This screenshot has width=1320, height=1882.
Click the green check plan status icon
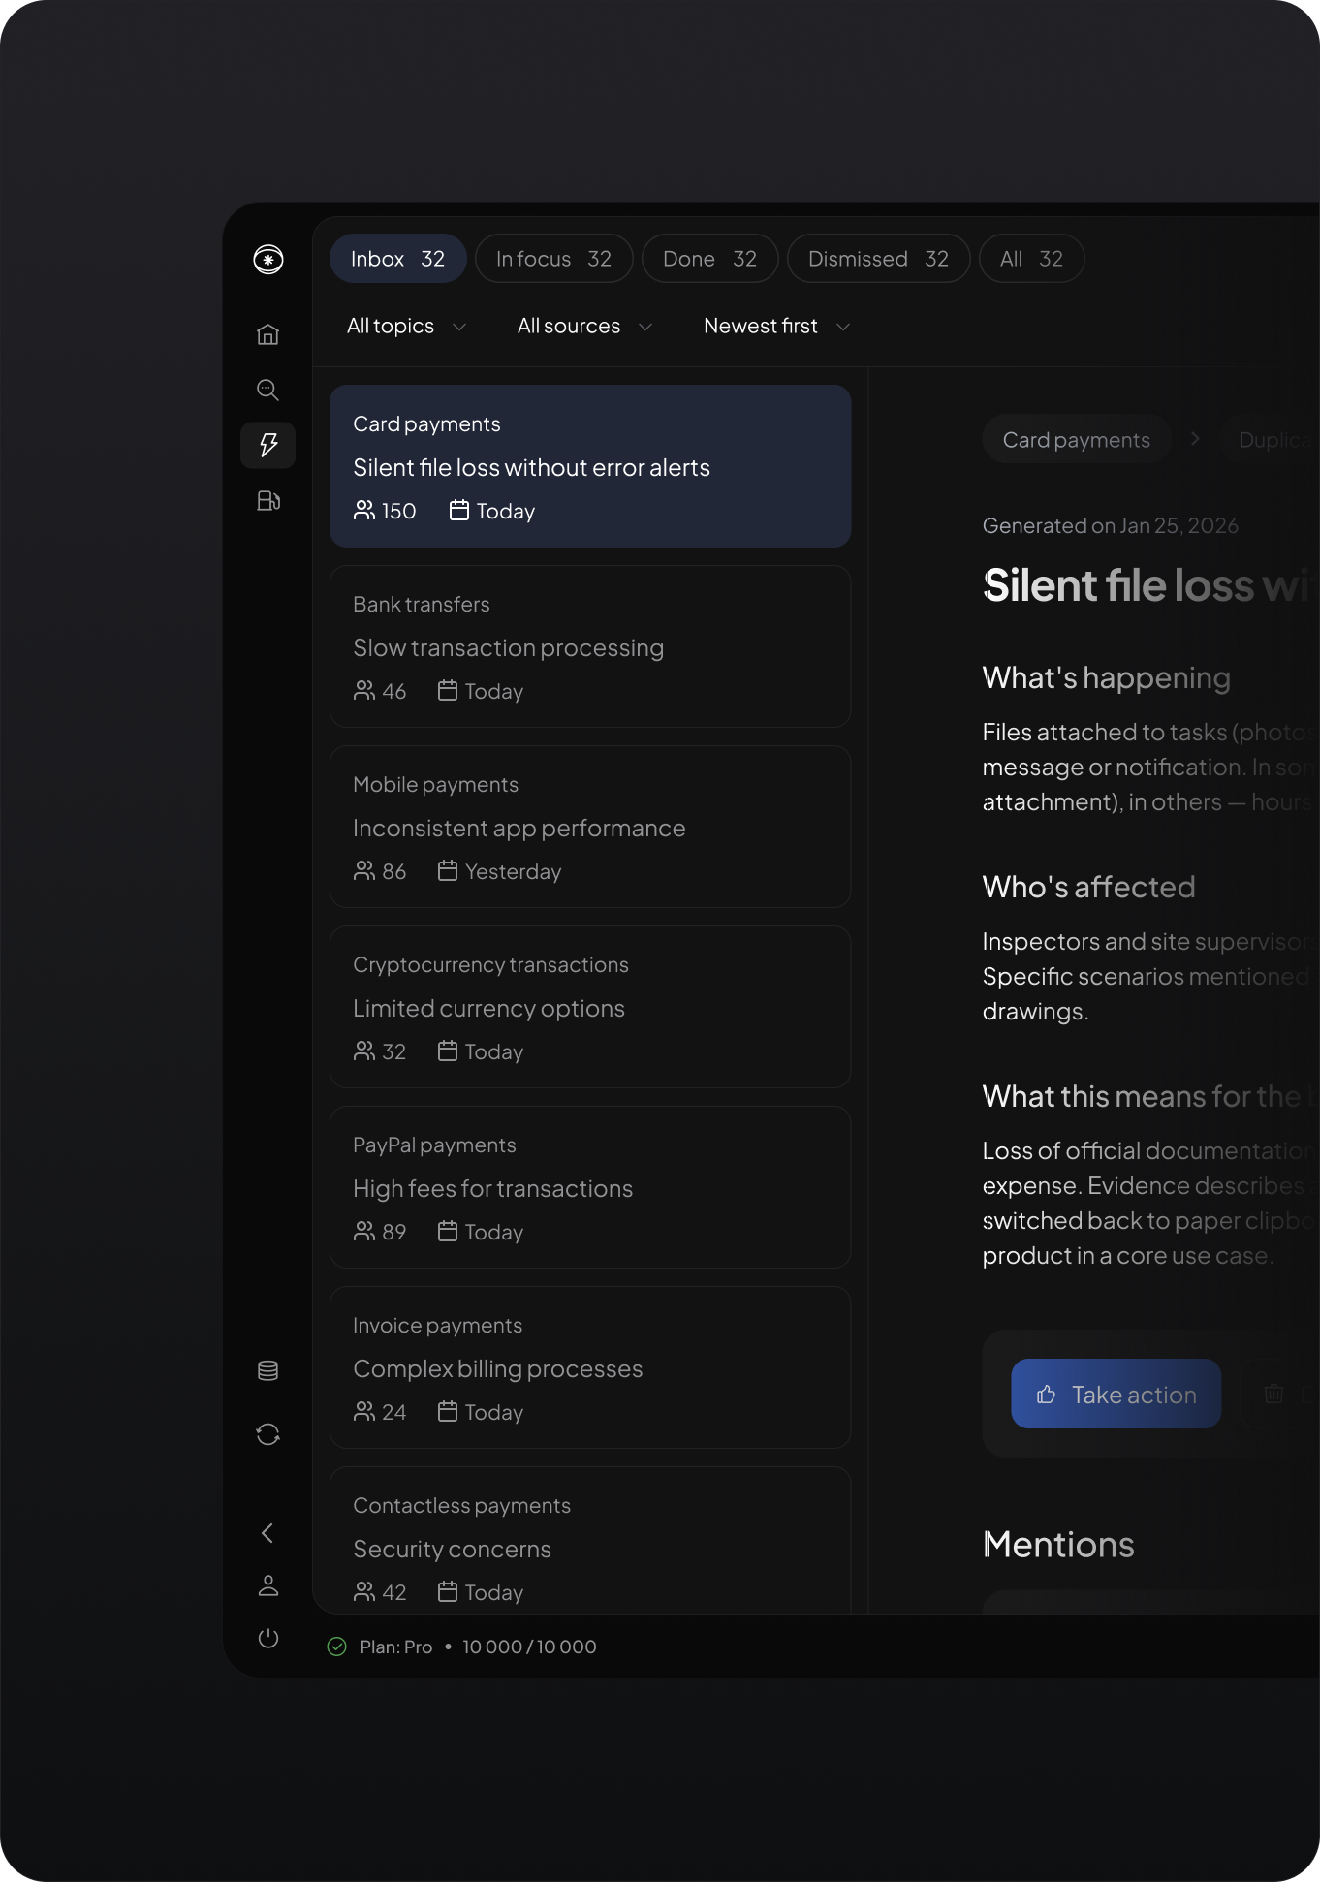(x=337, y=1647)
